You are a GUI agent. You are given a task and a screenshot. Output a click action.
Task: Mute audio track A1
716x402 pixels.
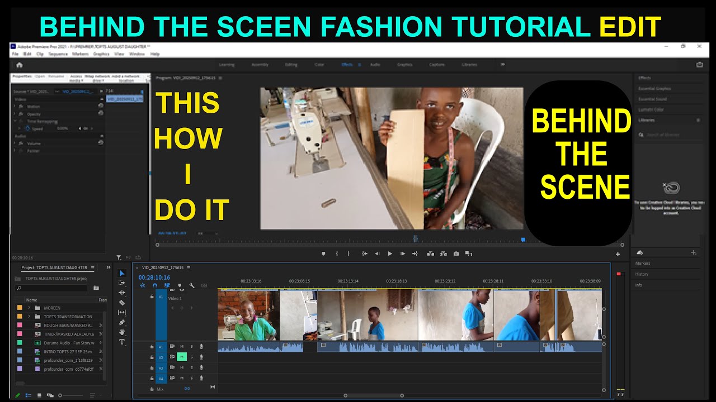[181, 347]
